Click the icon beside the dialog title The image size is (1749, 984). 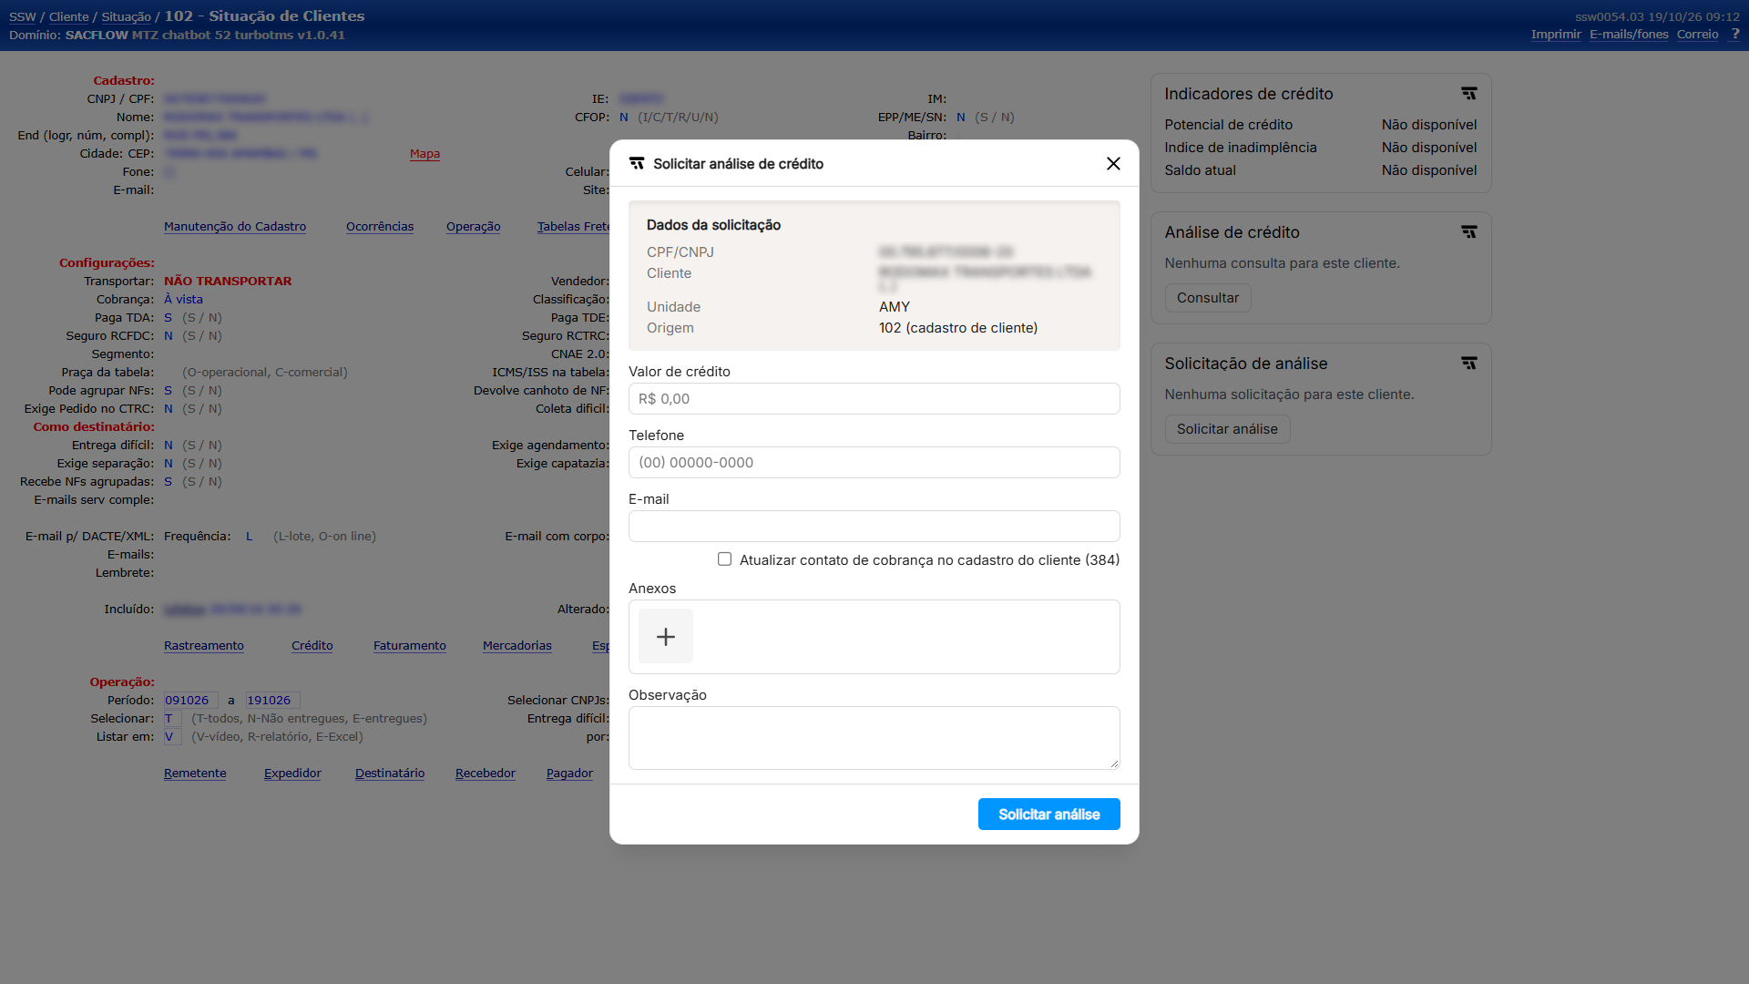pos(637,163)
